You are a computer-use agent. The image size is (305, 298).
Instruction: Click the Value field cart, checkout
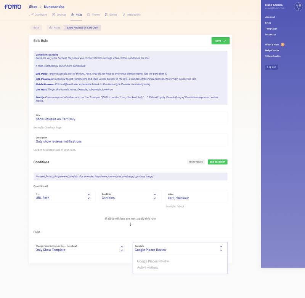(x=196, y=196)
